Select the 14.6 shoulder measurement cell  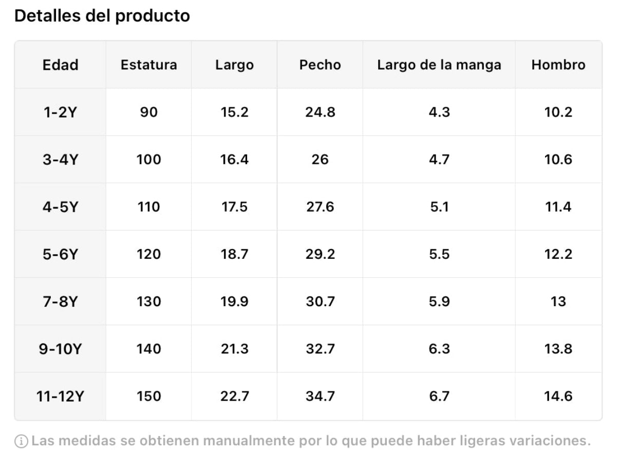[x=558, y=397]
